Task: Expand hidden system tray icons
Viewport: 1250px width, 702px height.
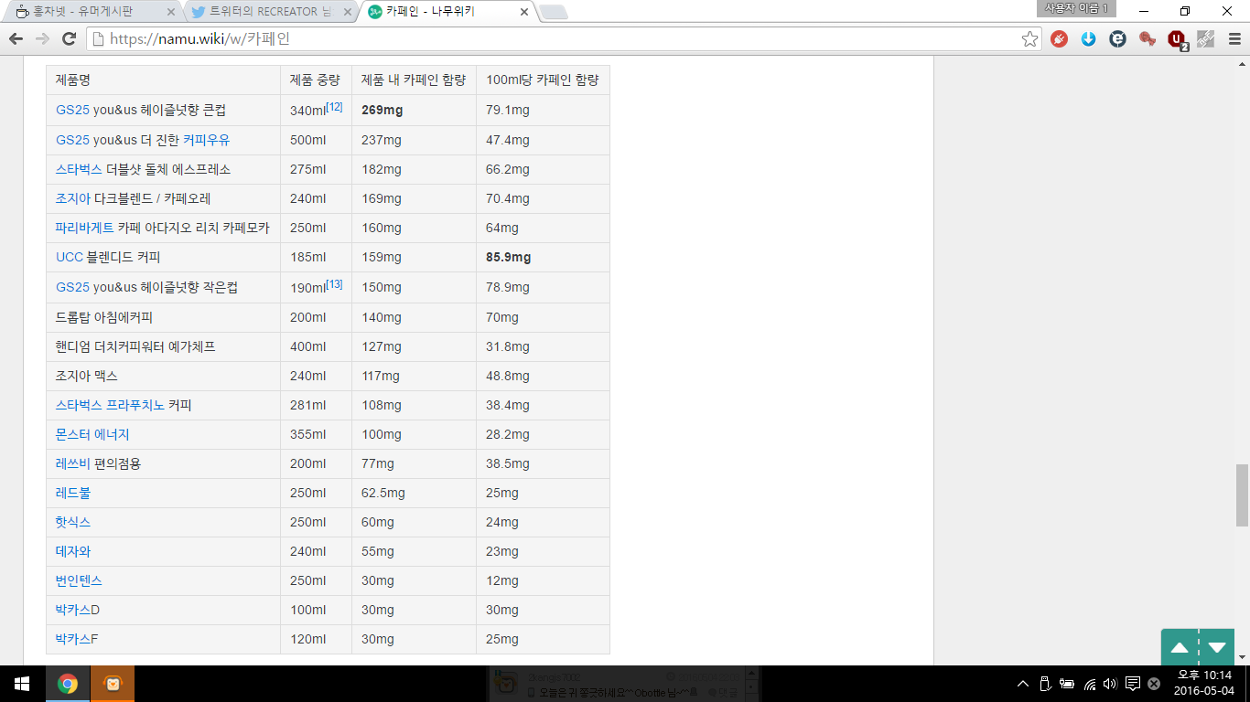Action: (x=1023, y=684)
